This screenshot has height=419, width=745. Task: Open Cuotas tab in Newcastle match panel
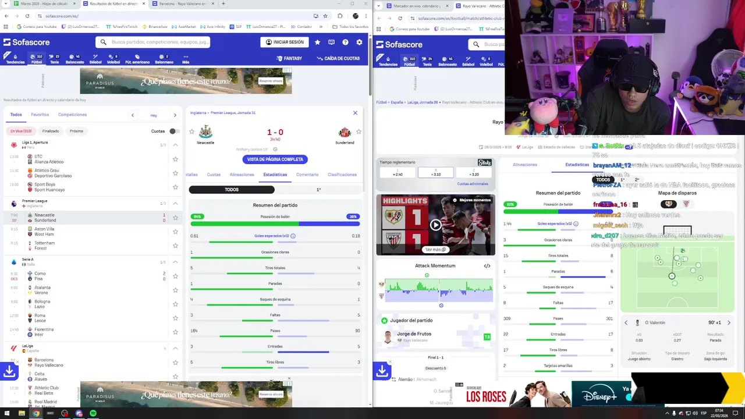click(x=214, y=175)
